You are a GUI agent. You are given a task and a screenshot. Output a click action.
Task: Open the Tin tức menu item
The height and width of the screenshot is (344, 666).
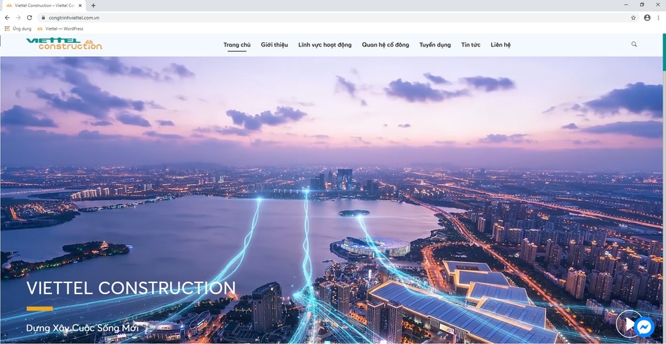tap(470, 45)
